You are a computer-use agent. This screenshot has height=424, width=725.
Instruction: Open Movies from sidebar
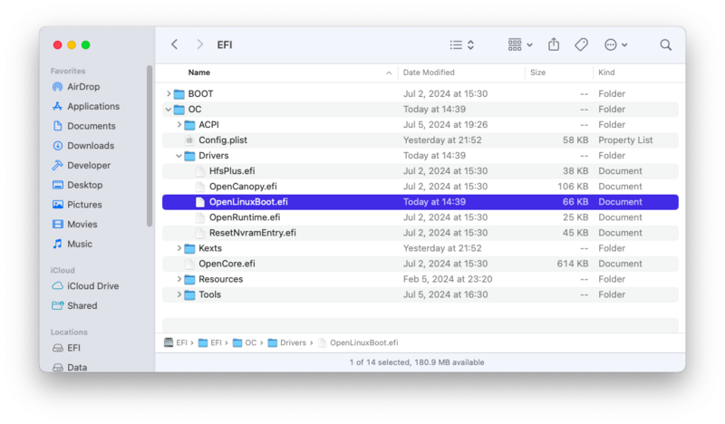(75, 225)
